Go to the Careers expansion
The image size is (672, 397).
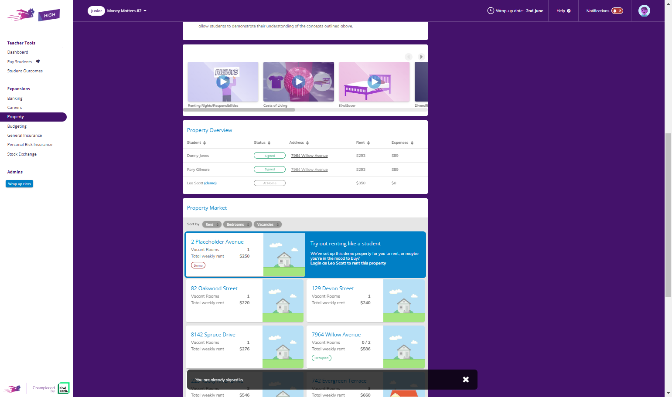(x=15, y=108)
